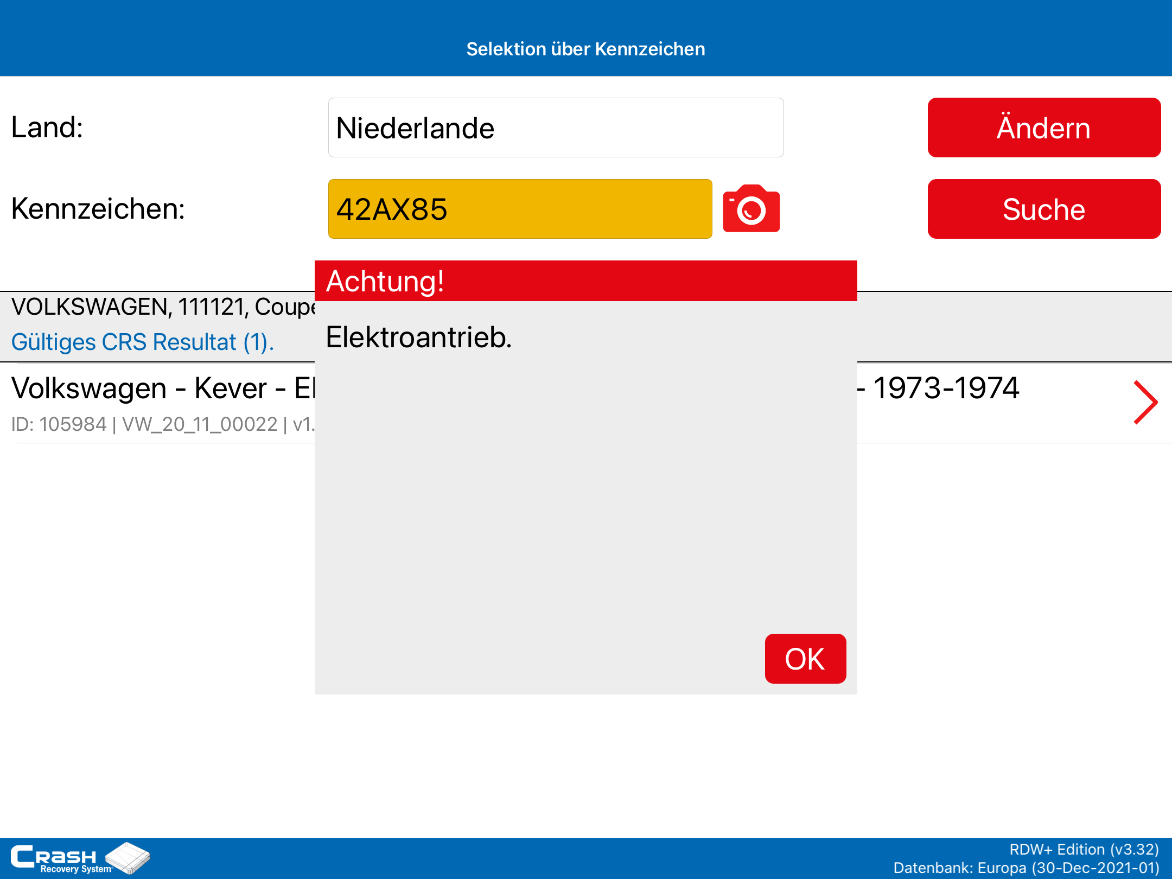The image size is (1172, 879).
Task: Tap the red camera icon to scan plate
Action: tap(751, 209)
